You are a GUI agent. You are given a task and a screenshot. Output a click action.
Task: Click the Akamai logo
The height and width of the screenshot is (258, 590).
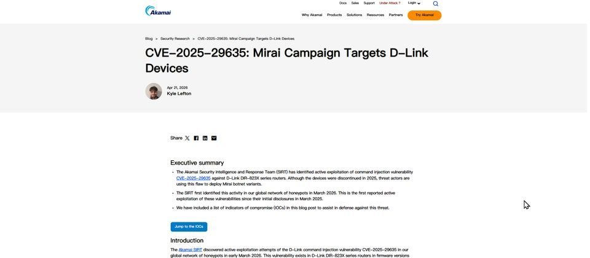[x=158, y=10]
